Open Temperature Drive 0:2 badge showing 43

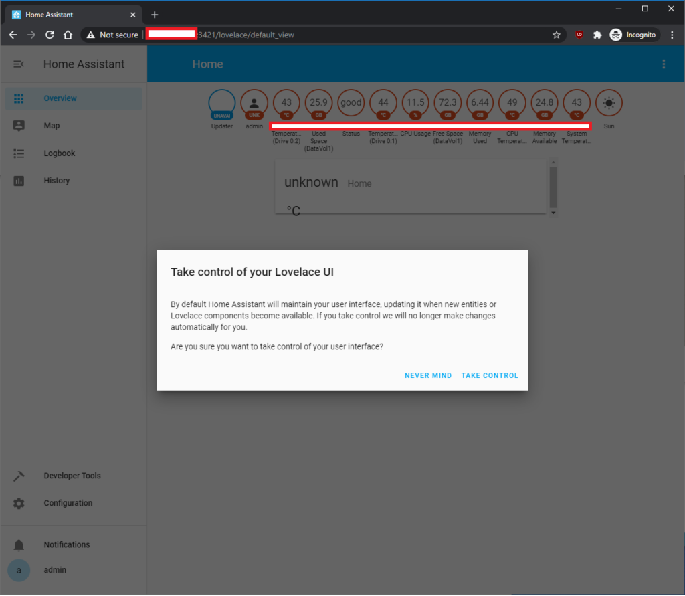[x=286, y=104]
